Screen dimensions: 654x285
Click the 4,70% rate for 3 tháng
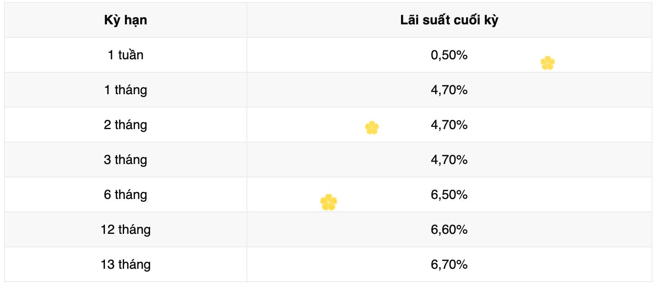pyautogui.click(x=449, y=160)
